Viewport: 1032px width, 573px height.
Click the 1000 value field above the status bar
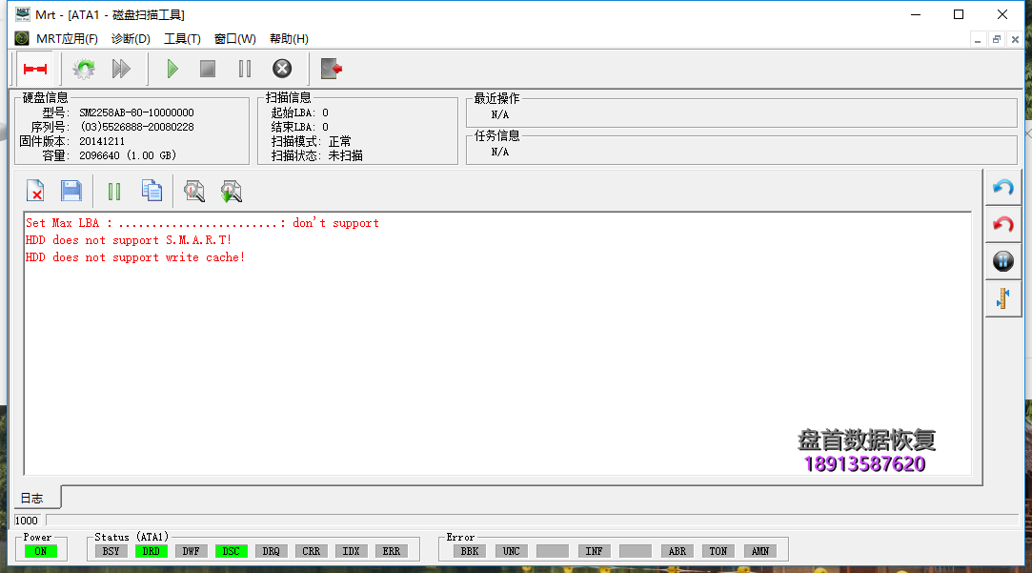(26, 521)
